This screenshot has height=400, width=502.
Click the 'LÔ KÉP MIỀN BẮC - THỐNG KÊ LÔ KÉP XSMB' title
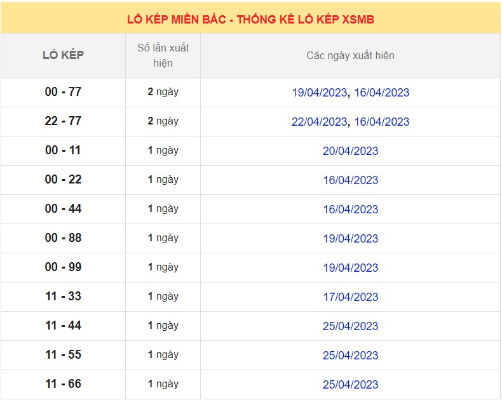[250, 20]
